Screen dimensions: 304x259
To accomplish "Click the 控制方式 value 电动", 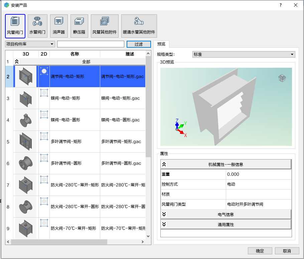I will coord(259,184).
